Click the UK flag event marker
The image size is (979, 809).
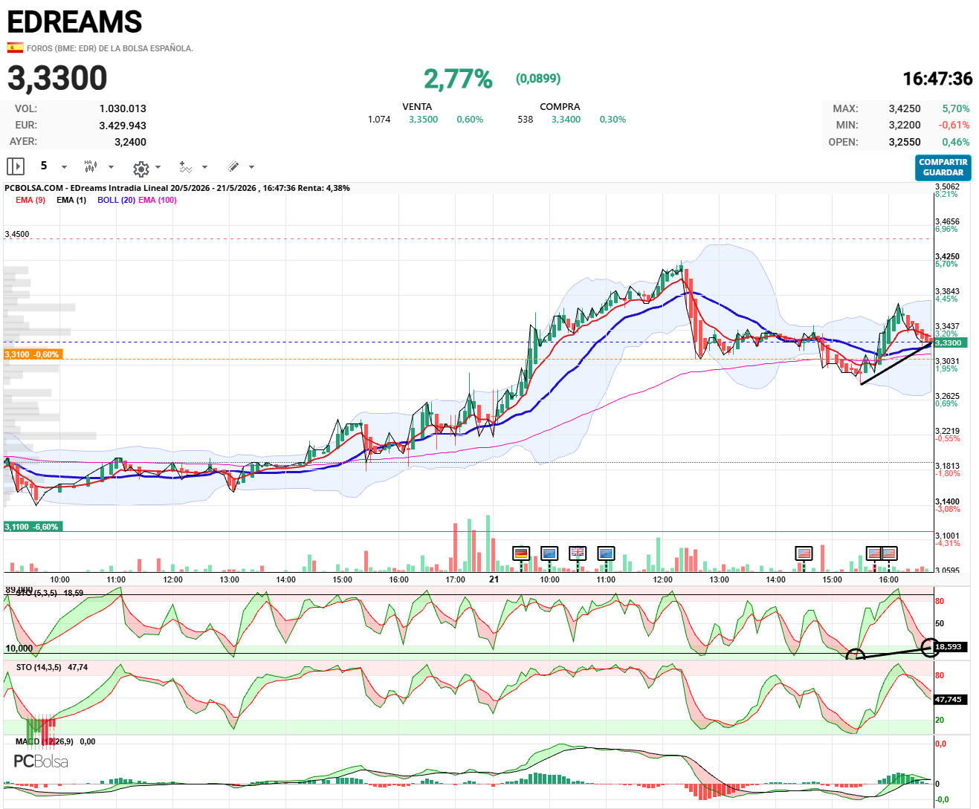click(578, 553)
